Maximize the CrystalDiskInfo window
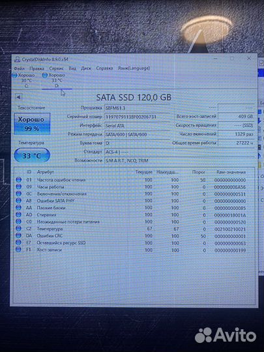 pyautogui.click(x=232, y=59)
